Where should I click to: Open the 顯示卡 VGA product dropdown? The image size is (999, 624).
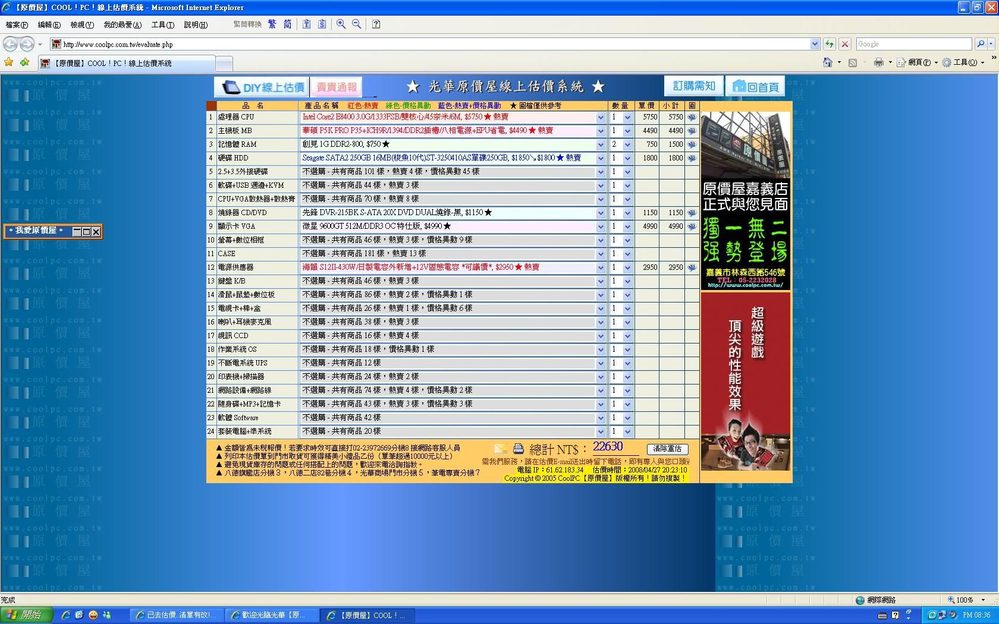[x=601, y=226]
